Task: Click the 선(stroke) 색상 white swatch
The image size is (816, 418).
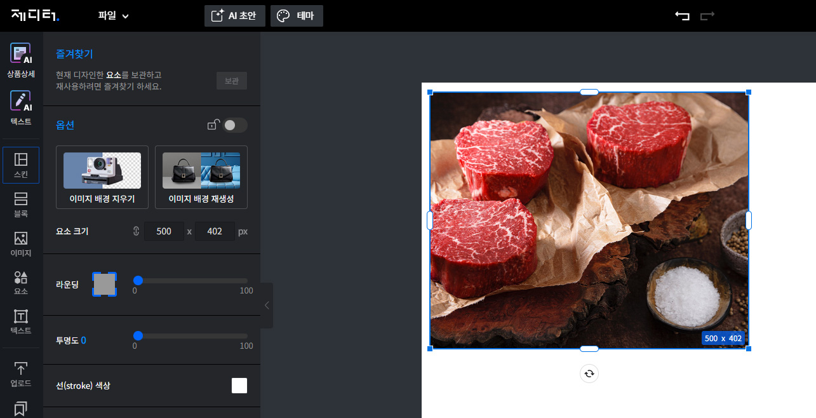Action: point(239,386)
